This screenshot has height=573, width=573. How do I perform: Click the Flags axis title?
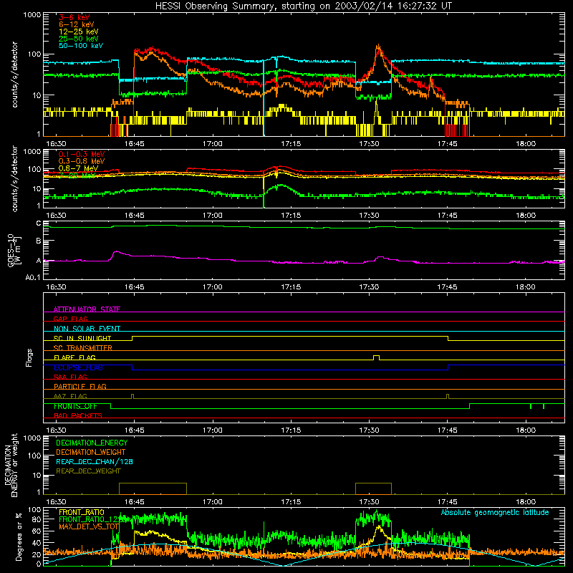(29, 357)
